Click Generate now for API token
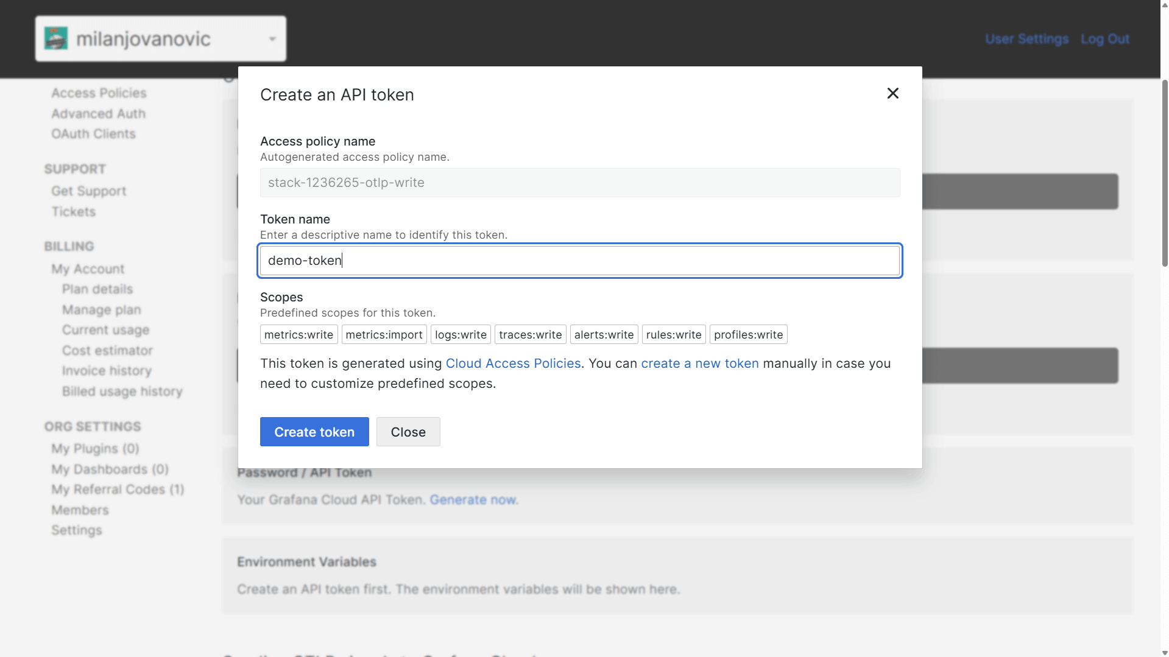 (x=473, y=499)
